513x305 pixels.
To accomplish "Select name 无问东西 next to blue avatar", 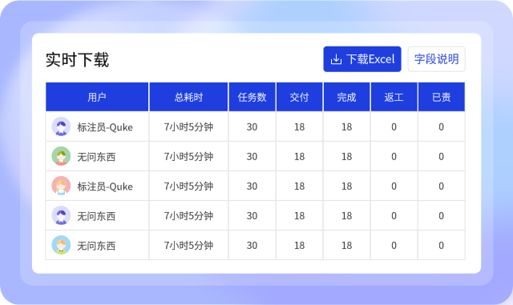I will click(x=96, y=246).
